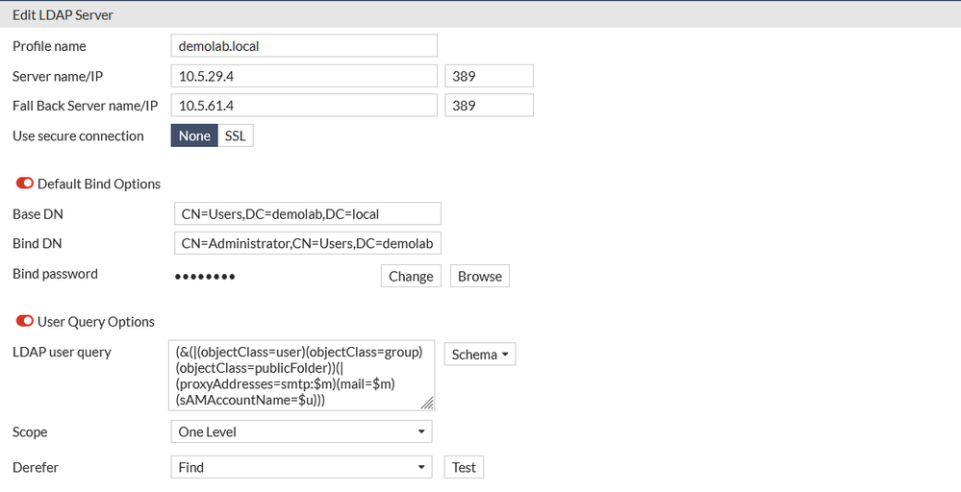Select SSL for secure connection
Screen dimensions: 961x492
tap(235, 136)
